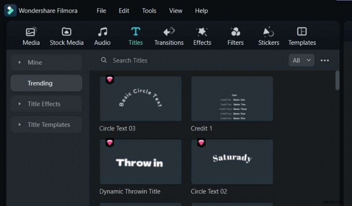Select the Trending category
This screenshot has width=352, height=206.
click(x=47, y=83)
